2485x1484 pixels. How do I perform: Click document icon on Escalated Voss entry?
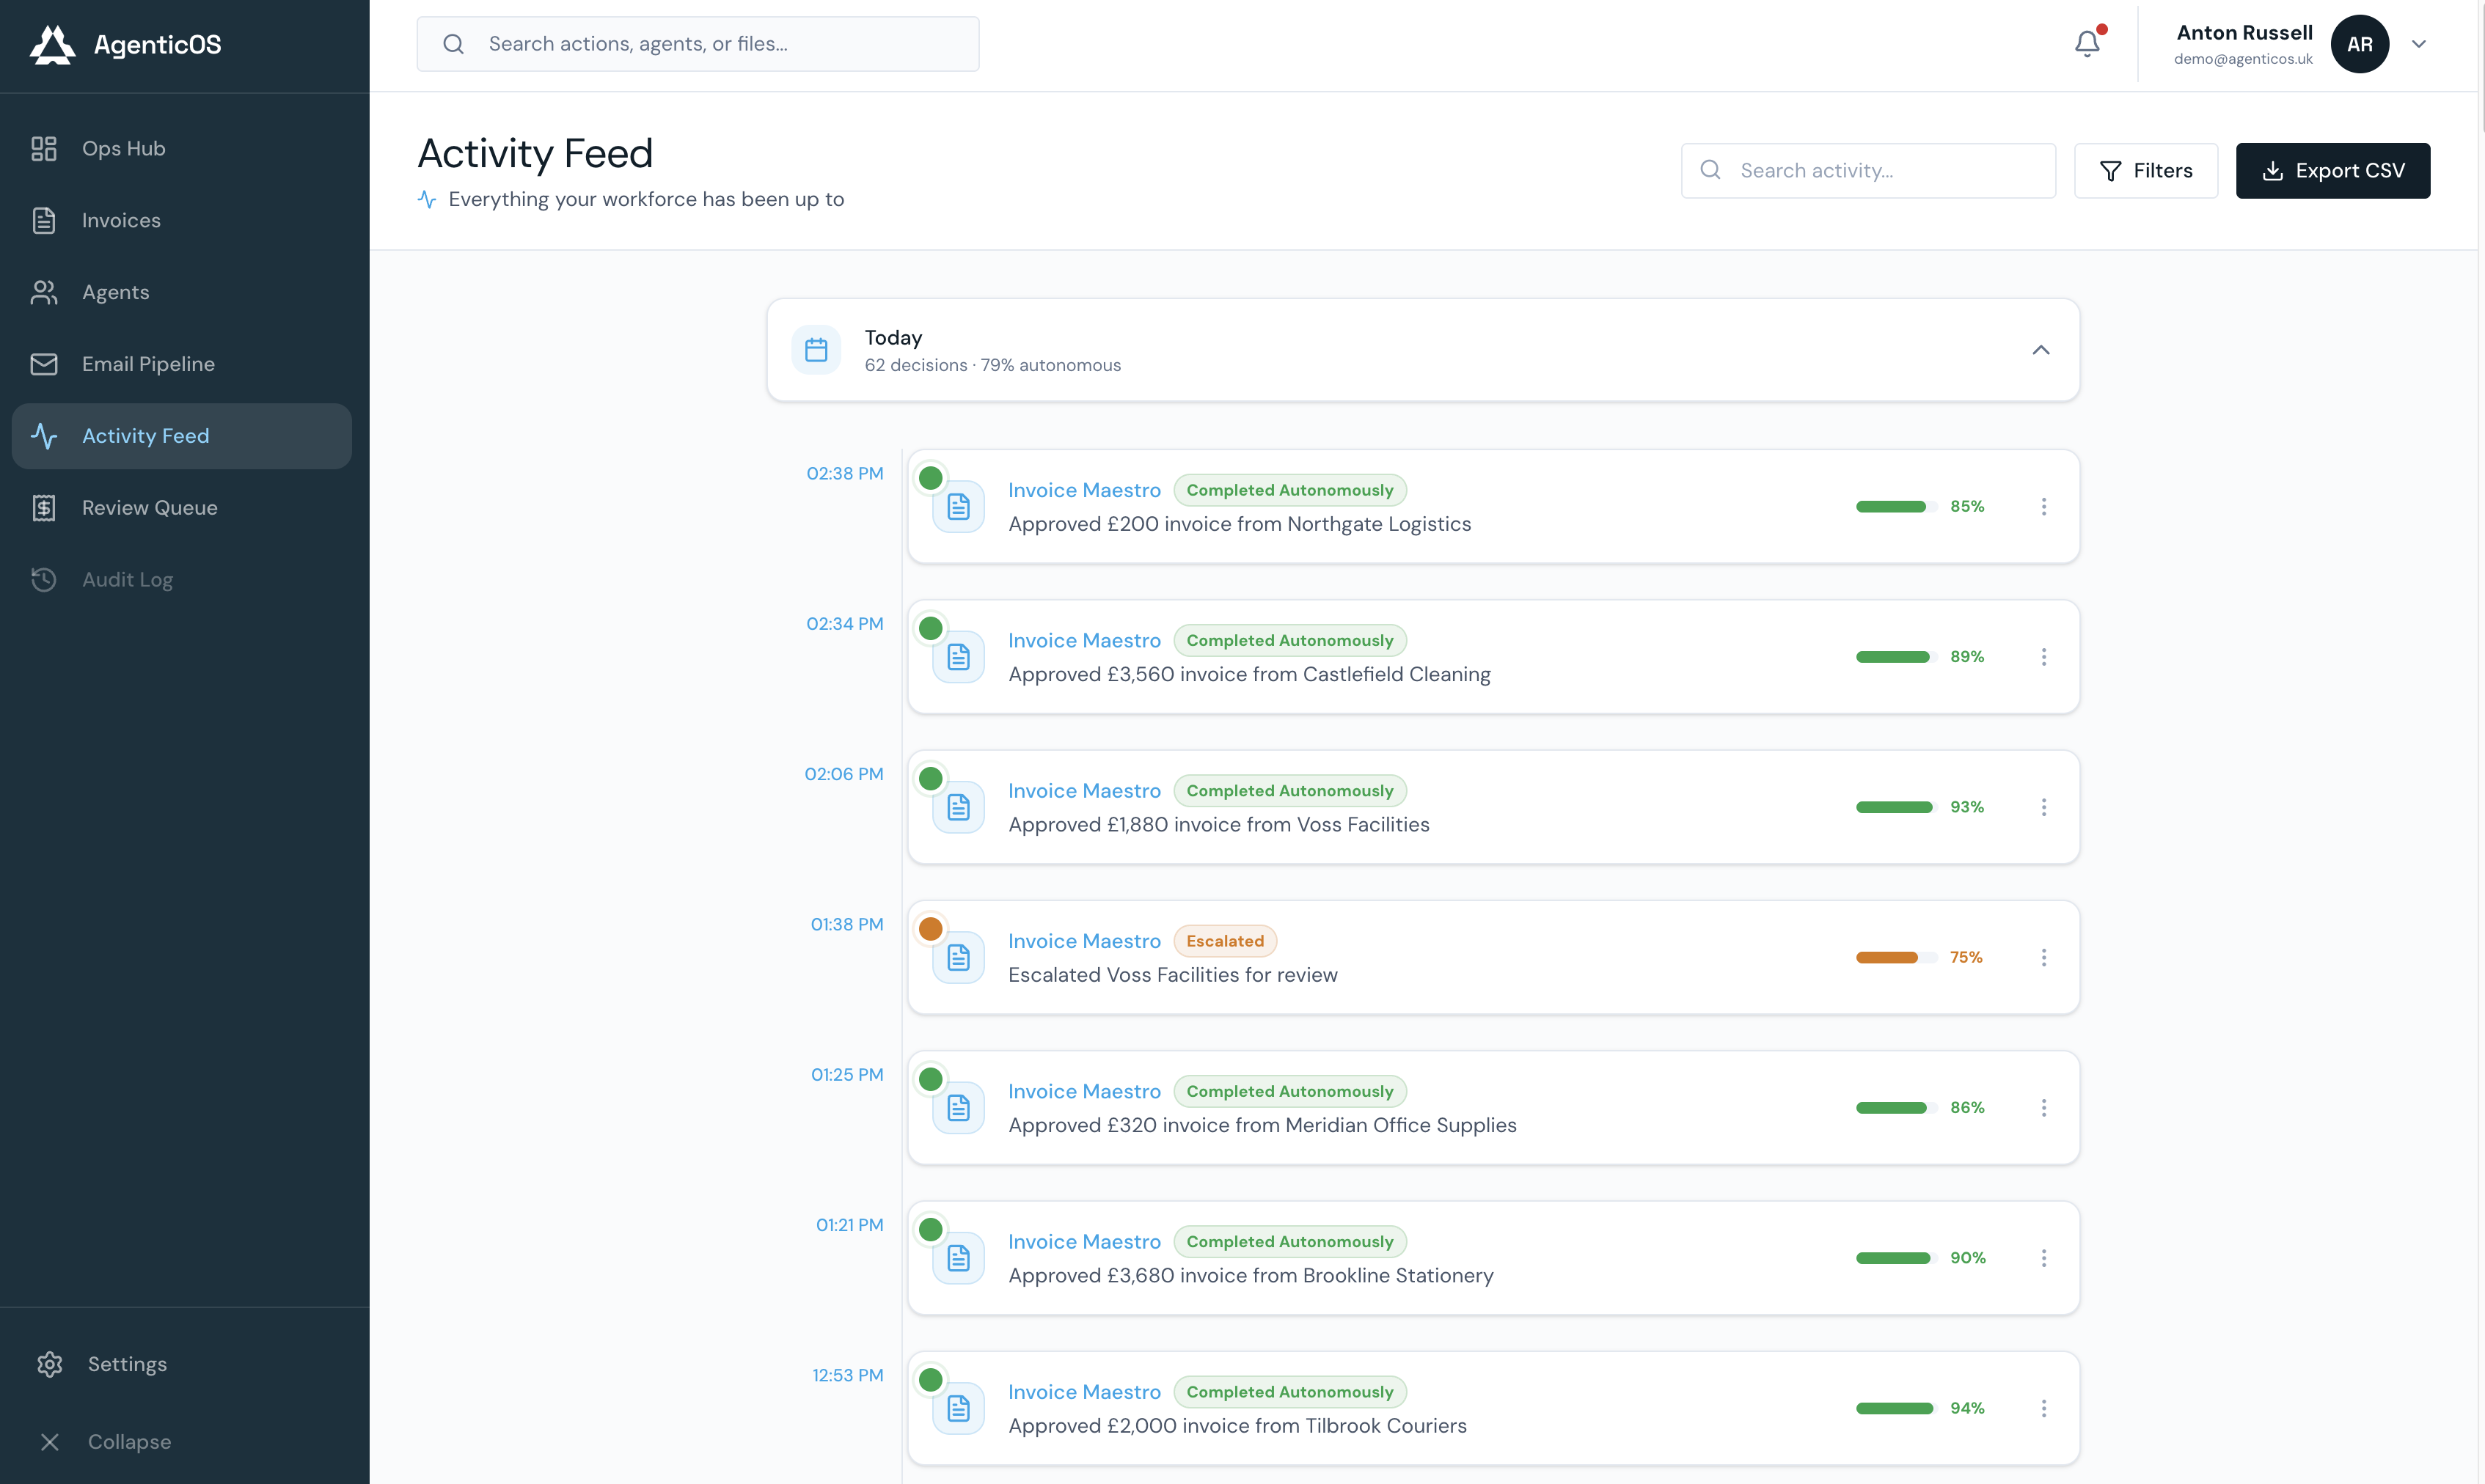coord(959,958)
